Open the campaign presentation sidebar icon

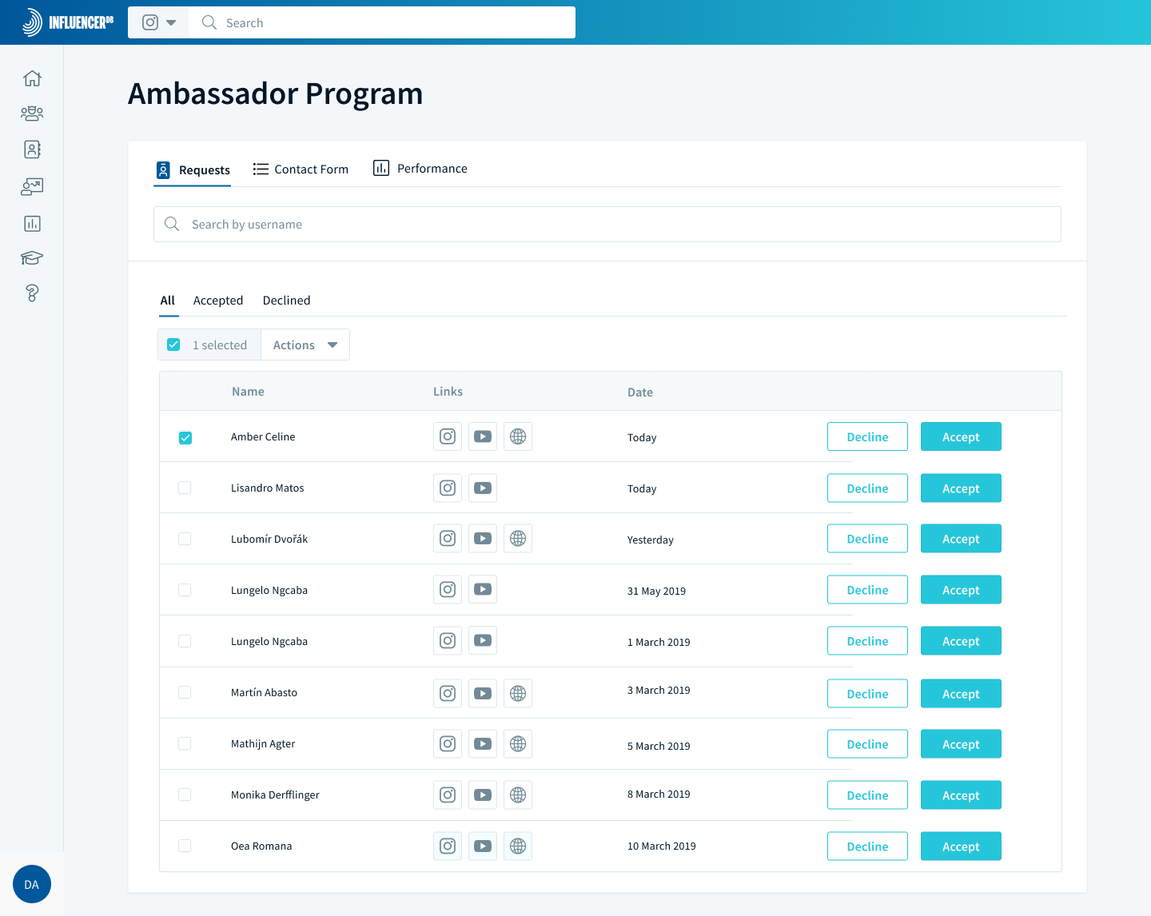(32, 186)
